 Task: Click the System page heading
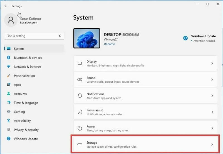[83, 18]
